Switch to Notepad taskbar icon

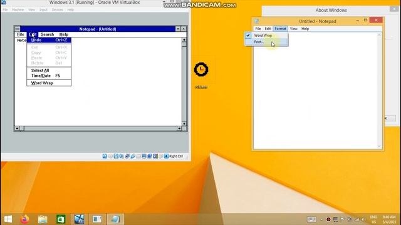click(x=115, y=219)
